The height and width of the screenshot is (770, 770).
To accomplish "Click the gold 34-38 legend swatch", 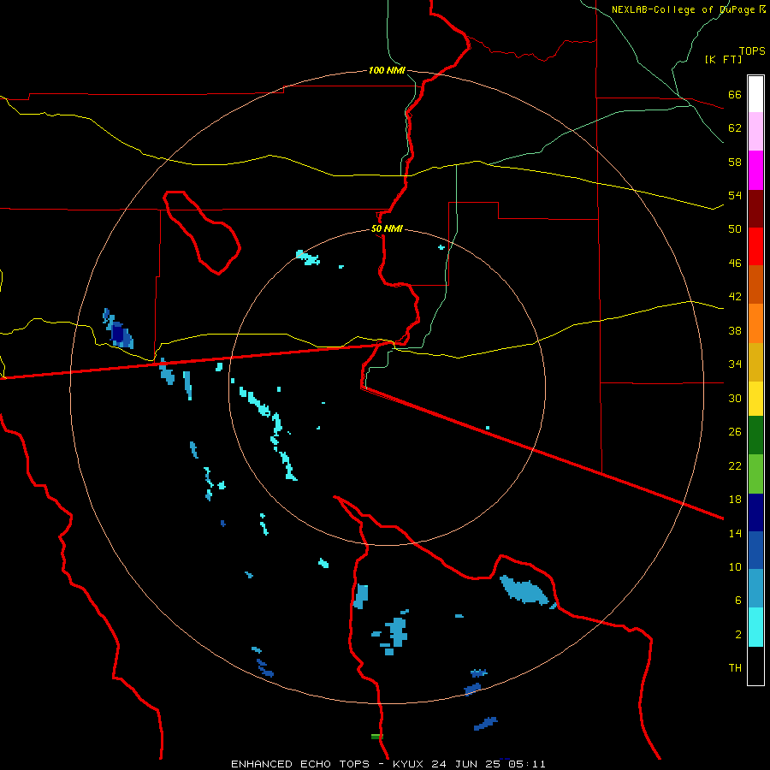I will 755,362.
